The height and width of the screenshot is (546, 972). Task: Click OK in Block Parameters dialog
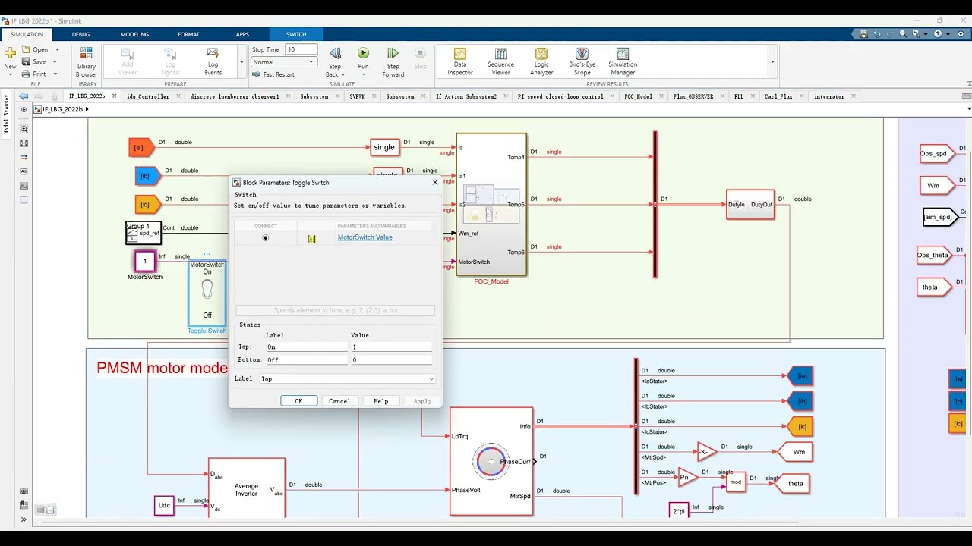298,401
